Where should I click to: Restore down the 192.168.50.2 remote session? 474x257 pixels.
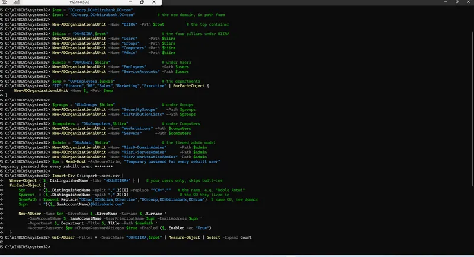pos(142,2)
